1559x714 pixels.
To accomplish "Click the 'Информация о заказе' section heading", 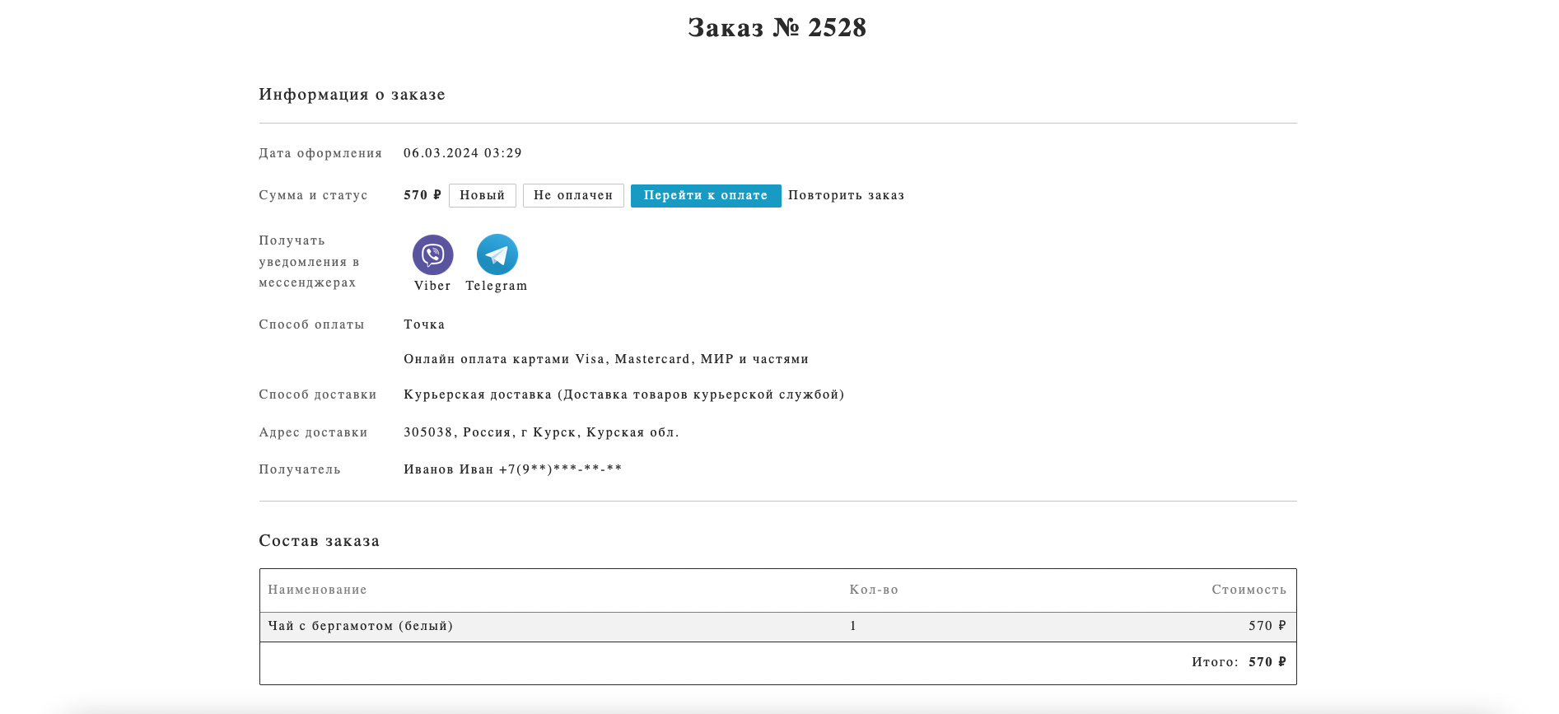I will pos(352,95).
